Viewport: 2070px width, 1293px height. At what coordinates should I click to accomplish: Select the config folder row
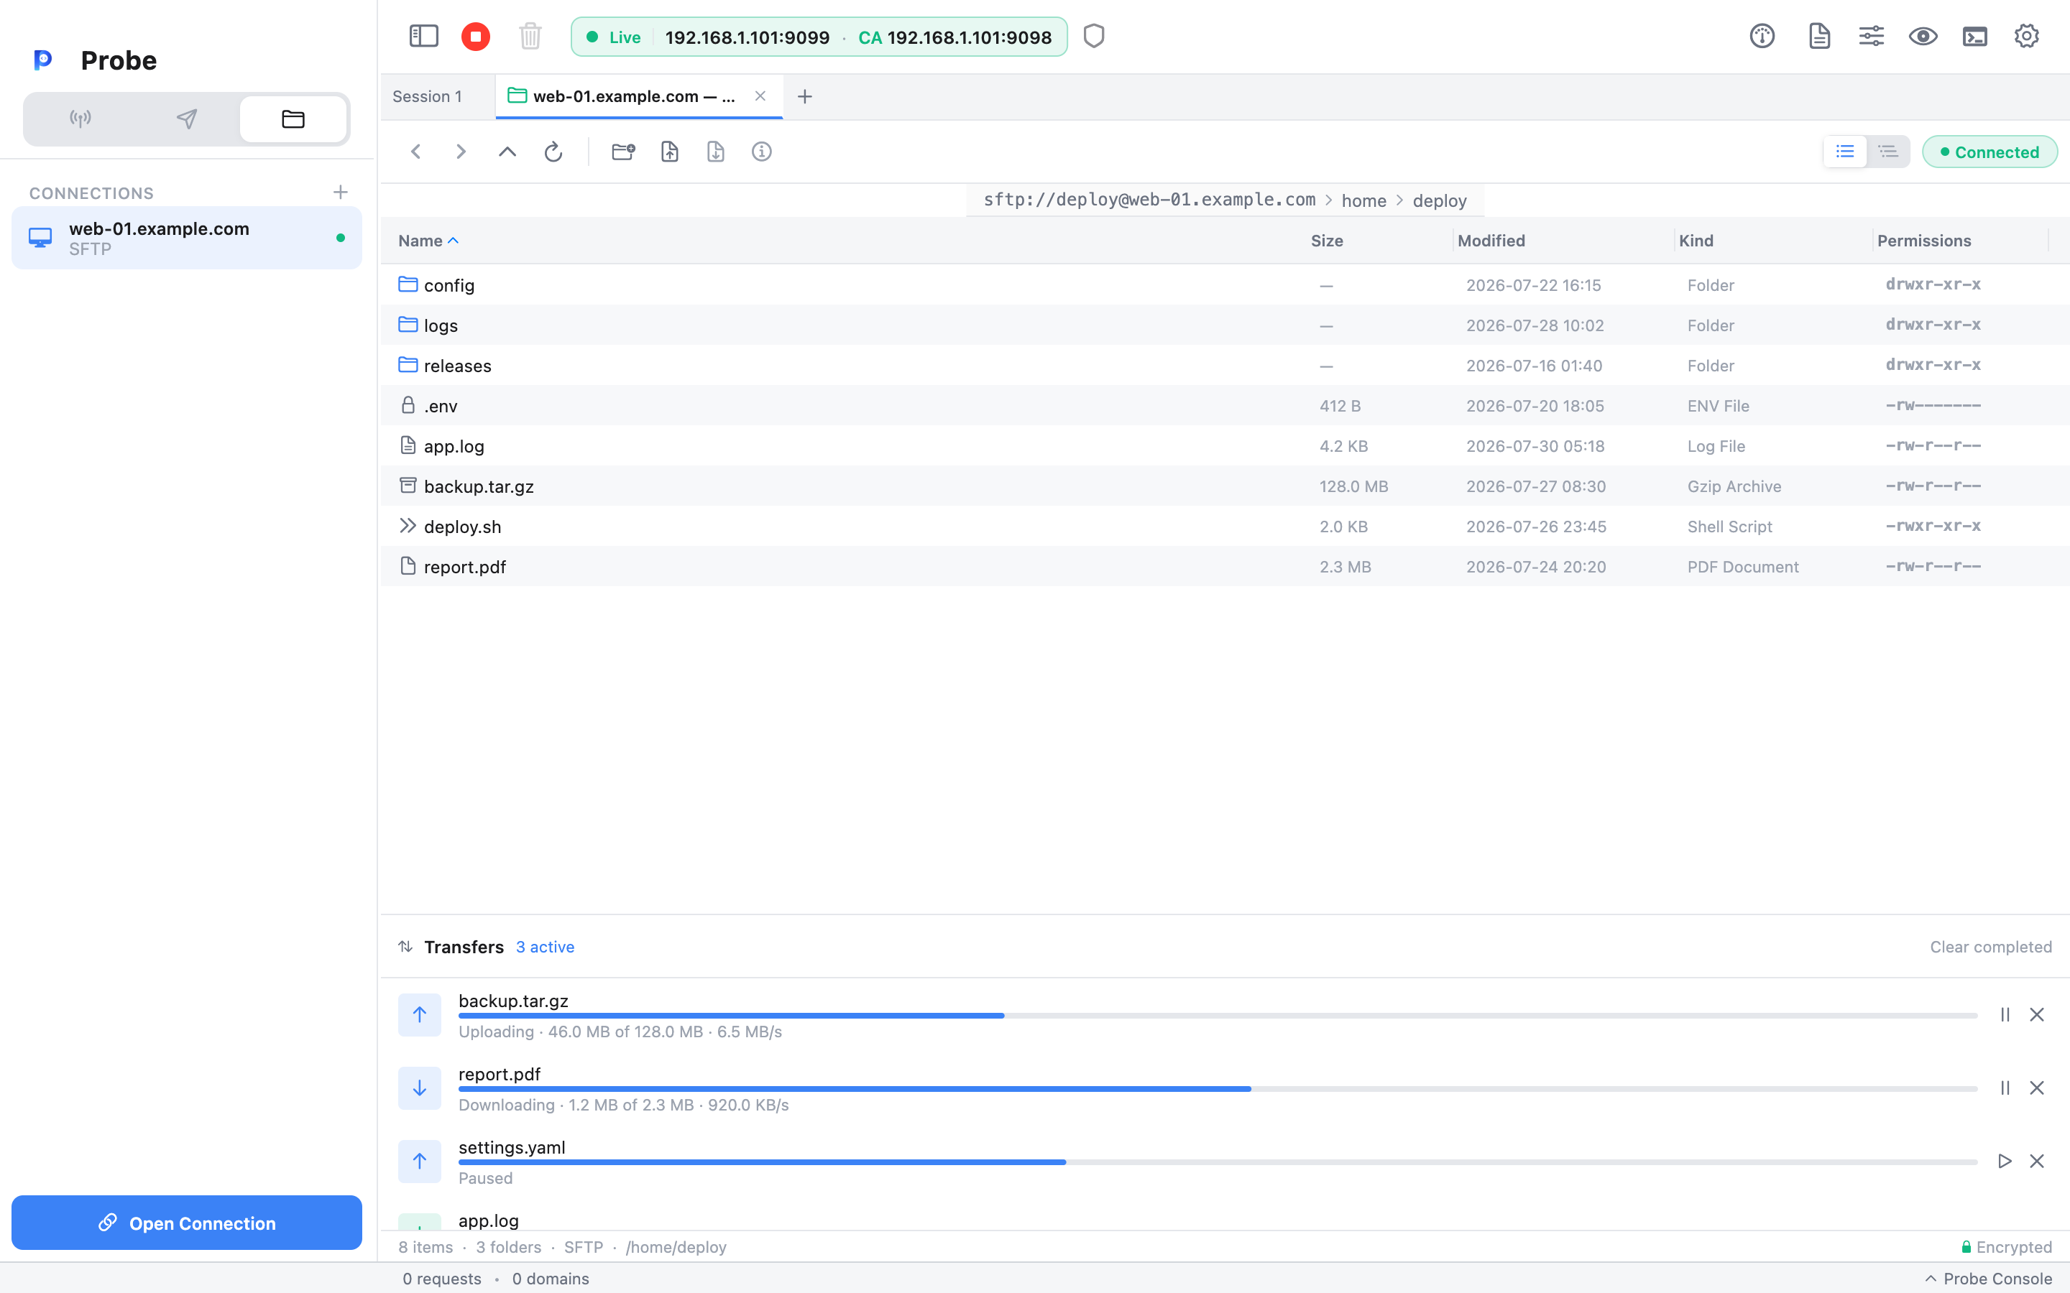1225,284
